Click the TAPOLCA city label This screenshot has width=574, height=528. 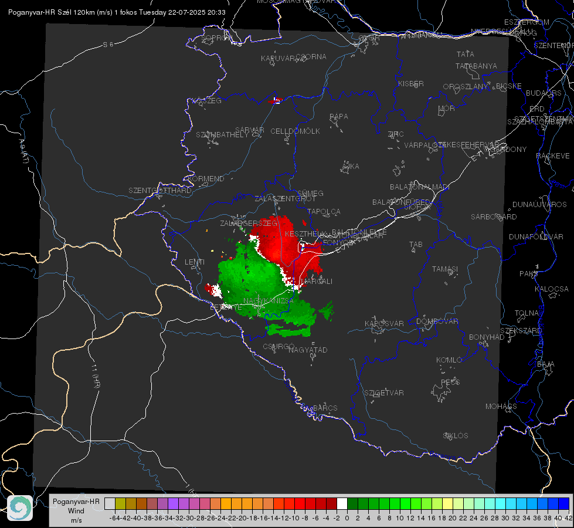324,211
